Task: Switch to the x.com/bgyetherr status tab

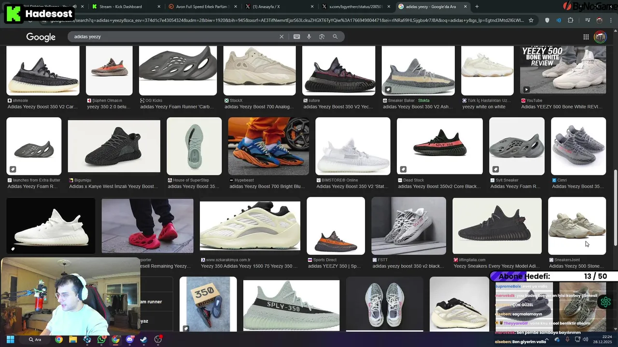Action: tap(355, 7)
